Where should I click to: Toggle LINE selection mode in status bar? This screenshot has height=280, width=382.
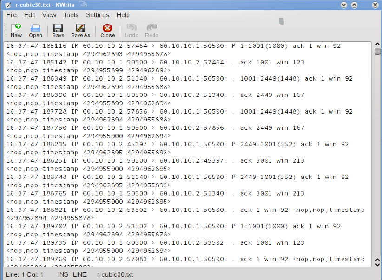[x=79, y=274]
